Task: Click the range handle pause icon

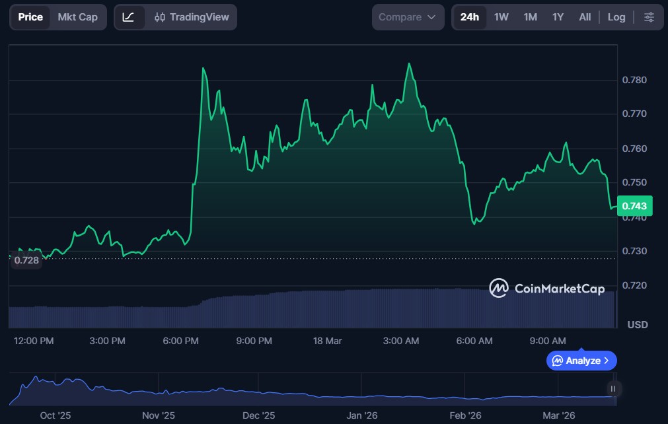Action: [613, 388]
